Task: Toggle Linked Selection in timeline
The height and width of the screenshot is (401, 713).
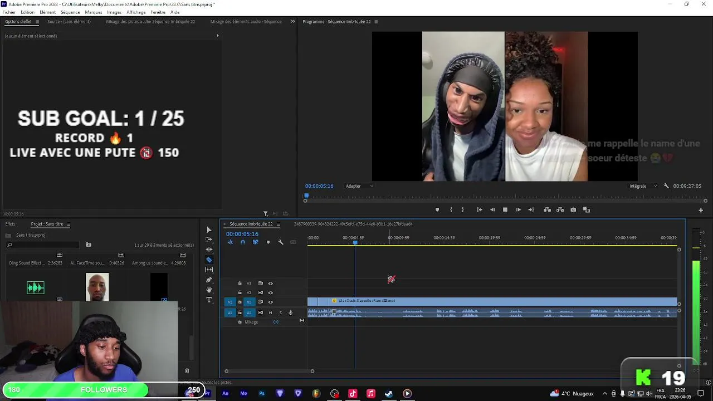Action: (x=255, y=242)
